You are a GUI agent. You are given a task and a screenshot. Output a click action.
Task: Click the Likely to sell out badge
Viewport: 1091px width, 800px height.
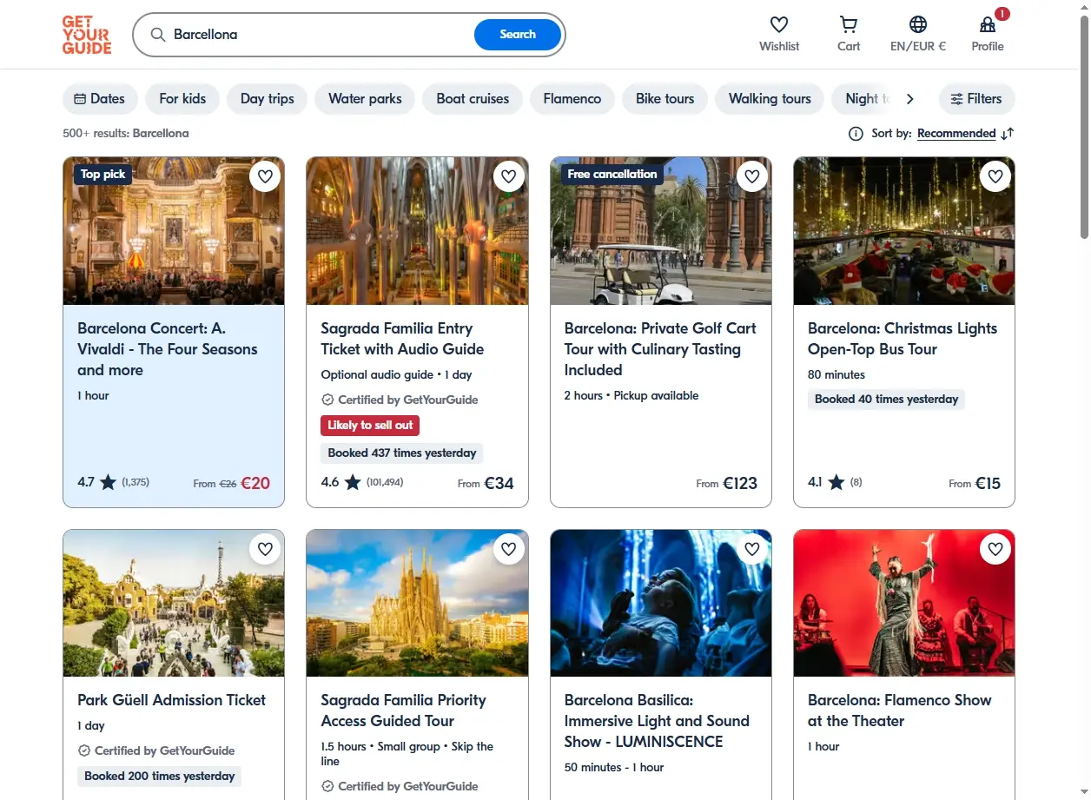pyautogui.click(x=370, y=426)
